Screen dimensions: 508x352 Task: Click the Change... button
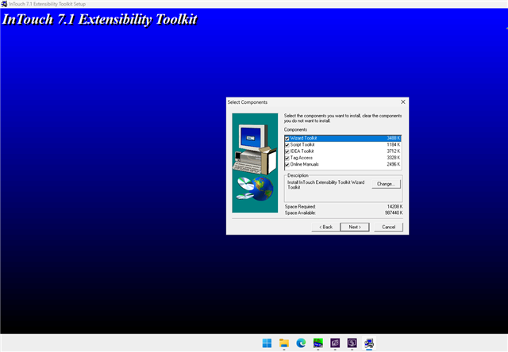[386, 184]
